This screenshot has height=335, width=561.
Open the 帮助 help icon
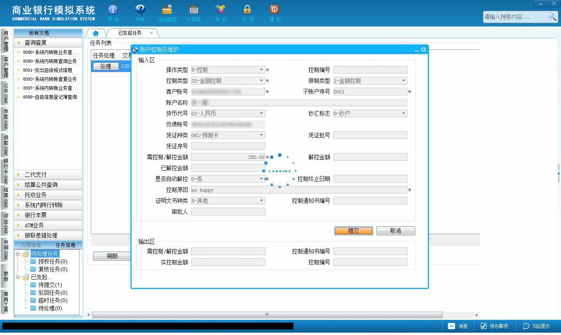click(x=113, y=13)
